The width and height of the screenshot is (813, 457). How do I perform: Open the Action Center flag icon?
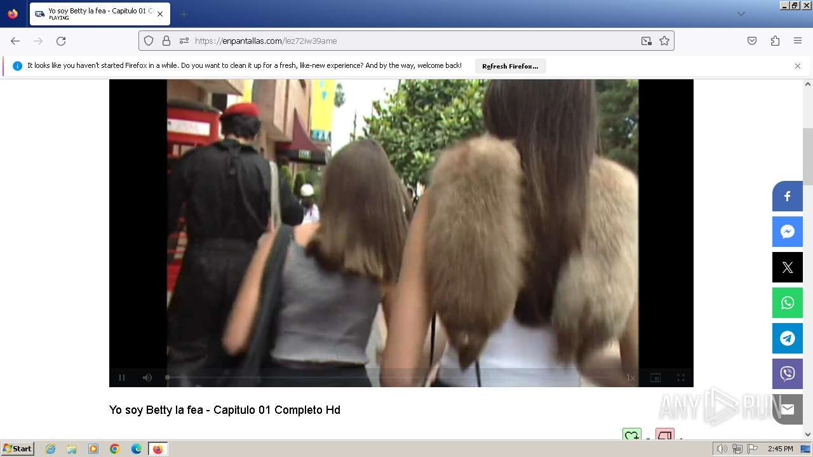(752, 449)
